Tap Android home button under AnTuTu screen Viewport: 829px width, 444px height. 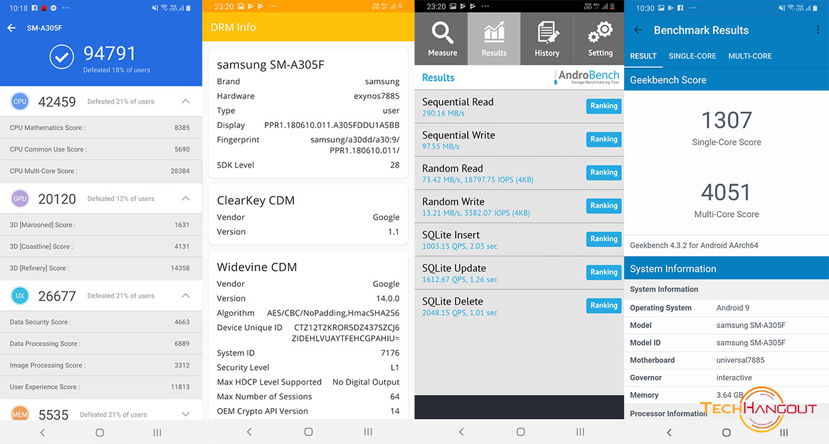coord(100,432)
